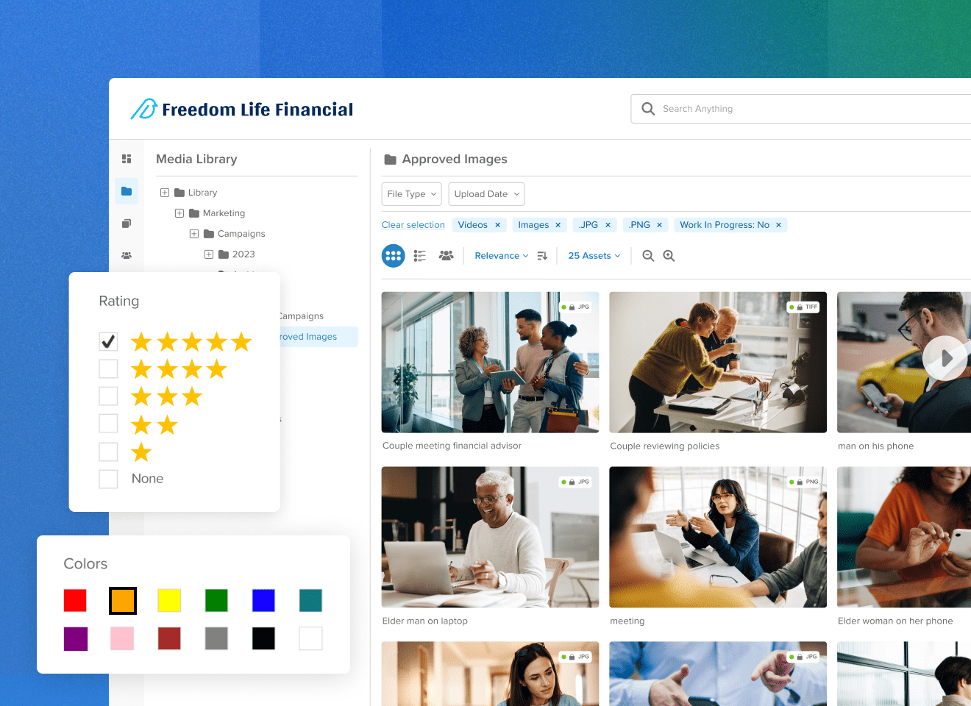
Task: Expand the Library tree node
Action: pos(165,193)
